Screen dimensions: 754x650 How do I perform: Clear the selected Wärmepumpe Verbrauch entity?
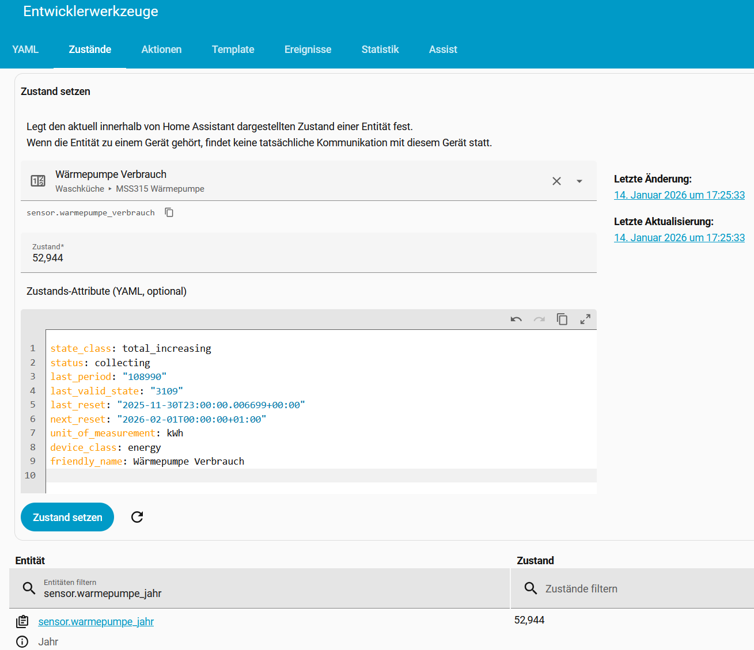556,181
